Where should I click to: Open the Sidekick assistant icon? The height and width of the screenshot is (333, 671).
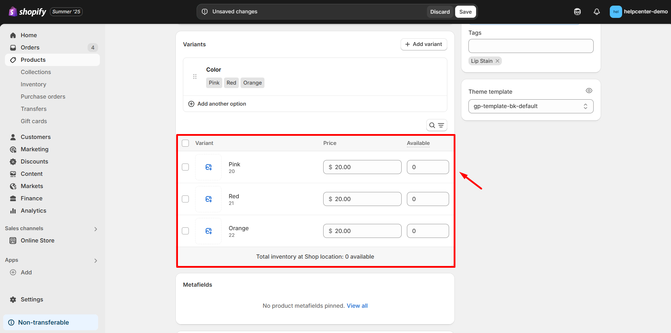[x=577, y=12]
